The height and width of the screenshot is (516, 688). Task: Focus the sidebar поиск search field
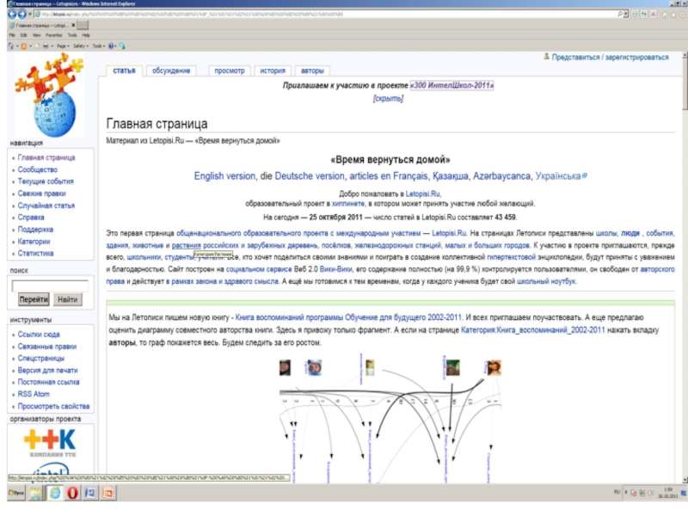tap(50, 286)
